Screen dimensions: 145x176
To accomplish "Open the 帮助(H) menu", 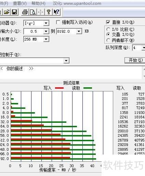I will [x=39, y=3].
